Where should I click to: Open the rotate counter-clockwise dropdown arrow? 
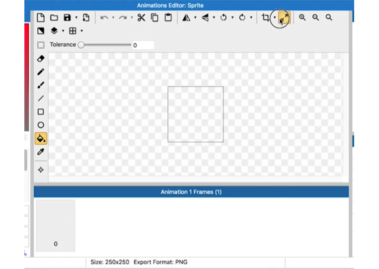(x=232, y=18)
